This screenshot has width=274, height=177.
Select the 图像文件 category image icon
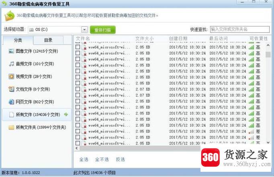click(11, 51)
